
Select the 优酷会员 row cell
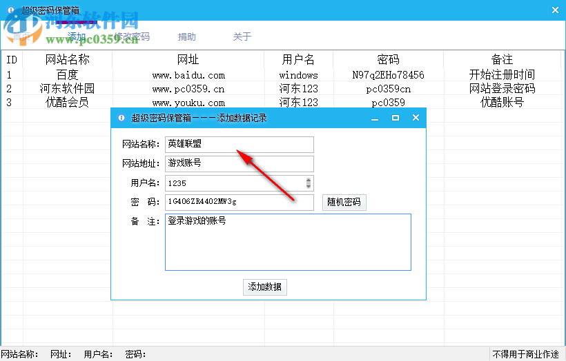click(x=68, y=103)
